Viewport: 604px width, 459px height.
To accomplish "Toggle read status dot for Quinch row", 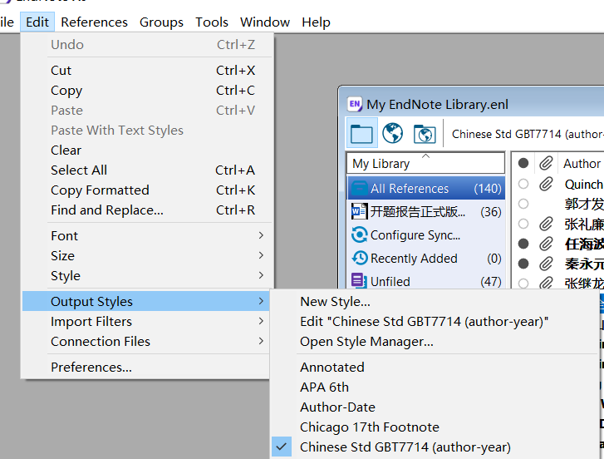I will 523,184.
